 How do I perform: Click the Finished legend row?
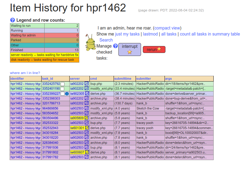(45, 50)
